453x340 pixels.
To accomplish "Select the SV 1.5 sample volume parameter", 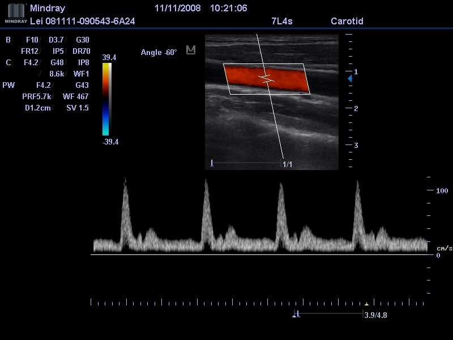I will click(78, 108).
